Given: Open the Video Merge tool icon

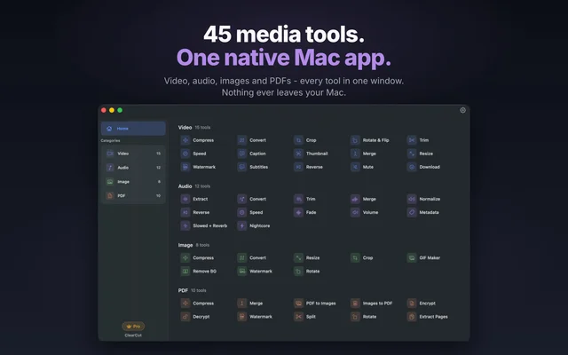Looking at the screenshot, I should pyautogui.click(x=355, y=154).
